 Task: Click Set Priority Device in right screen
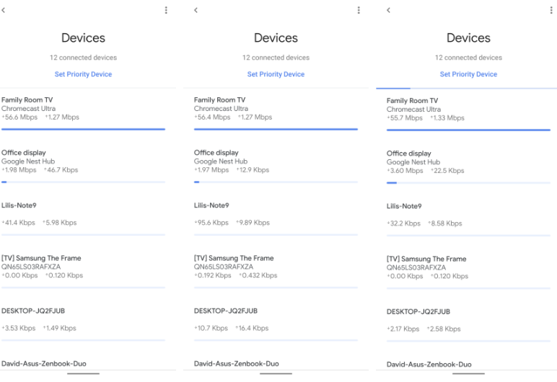468,74
